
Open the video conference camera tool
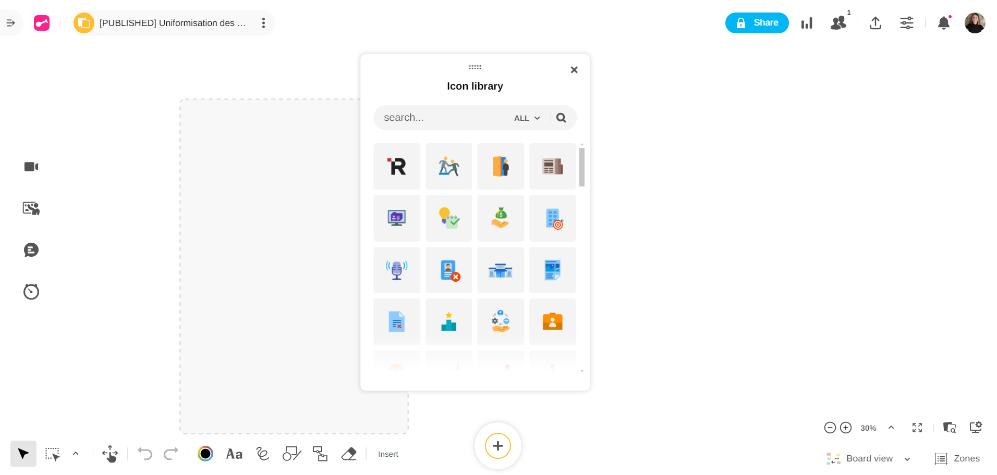click(31, 167)
